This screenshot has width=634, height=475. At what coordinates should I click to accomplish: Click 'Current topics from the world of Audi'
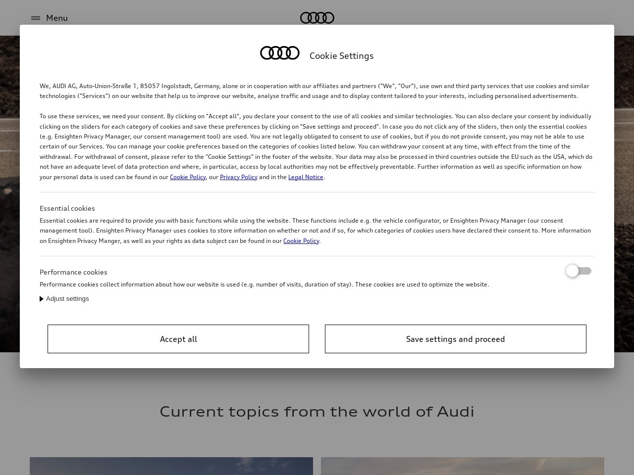pos(317,411)
